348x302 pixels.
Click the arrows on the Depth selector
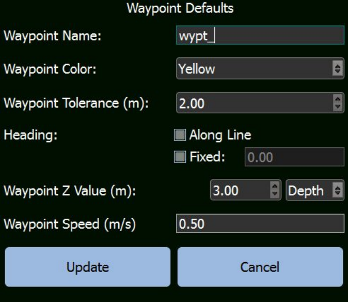338,190
